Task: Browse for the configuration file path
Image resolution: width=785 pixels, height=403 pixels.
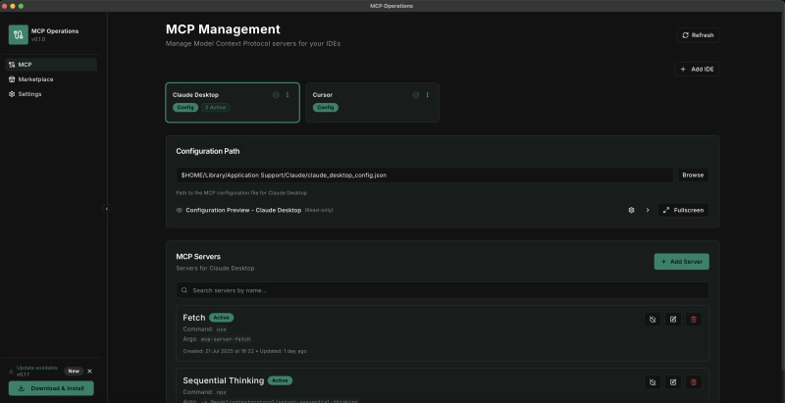Action: coord(692,175)
